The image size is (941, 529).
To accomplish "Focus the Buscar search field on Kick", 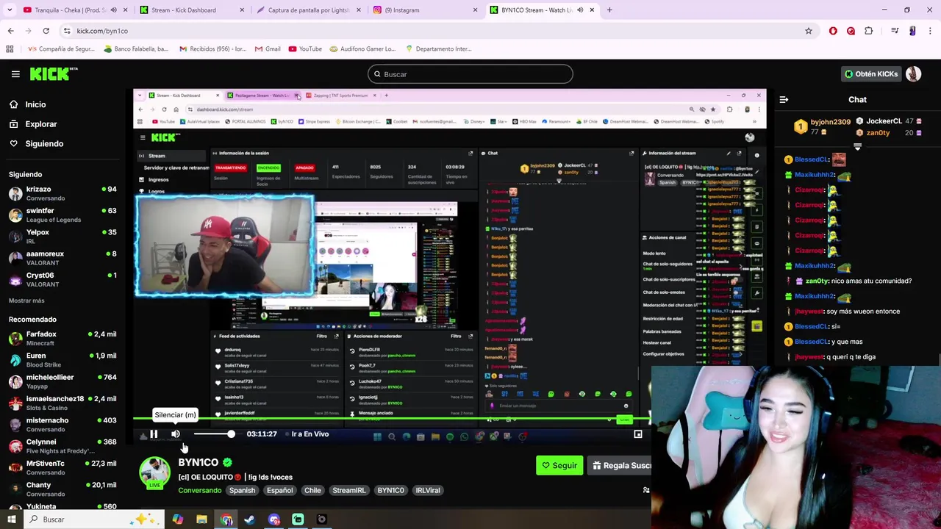I will pyautogui.click(x=470, y=74).
